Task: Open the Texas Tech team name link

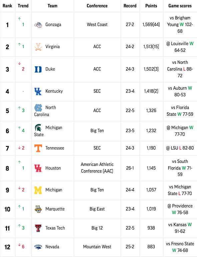Action: pos(55,228)
